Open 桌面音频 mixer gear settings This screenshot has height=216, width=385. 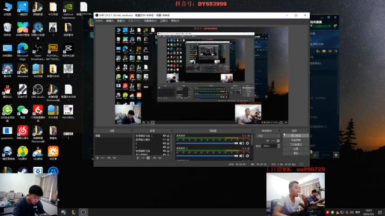point(247,143)
